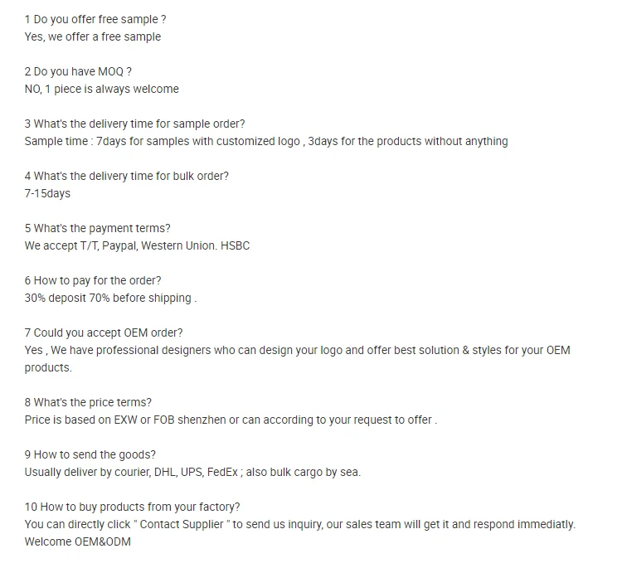The image size is (622, 568).
Task: Click the "Welcome OEM&ODM" closing line
Action: [x=78, y=542]
